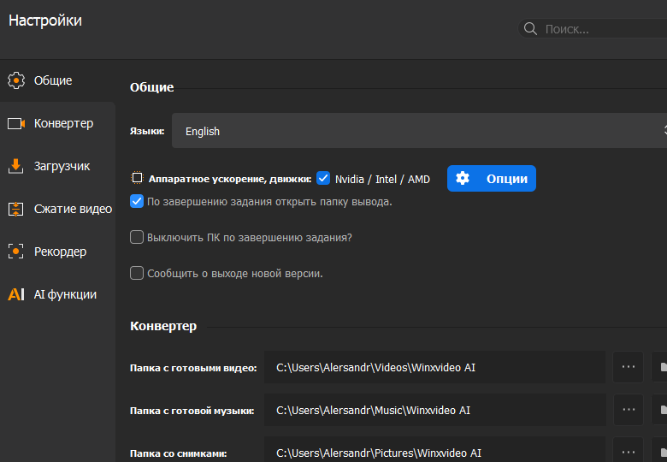Click the Pictures\Winxvideo AI snapshot path field
The image size is (667, 462).
click(434, 451)
